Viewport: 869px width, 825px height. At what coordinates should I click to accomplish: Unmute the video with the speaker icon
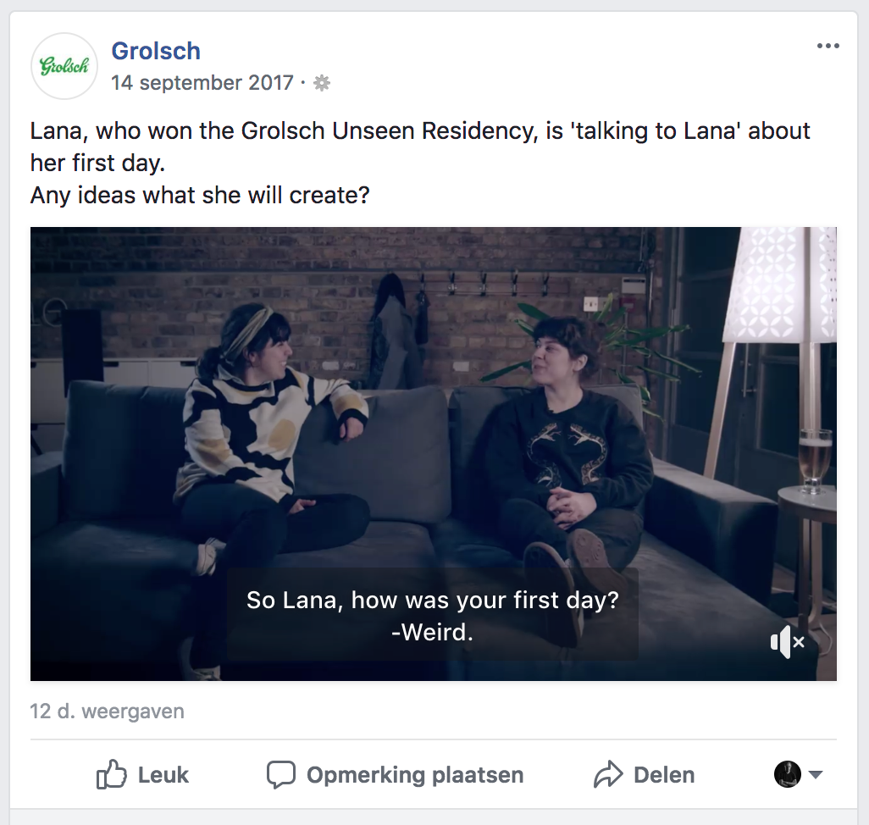(787, 642)
